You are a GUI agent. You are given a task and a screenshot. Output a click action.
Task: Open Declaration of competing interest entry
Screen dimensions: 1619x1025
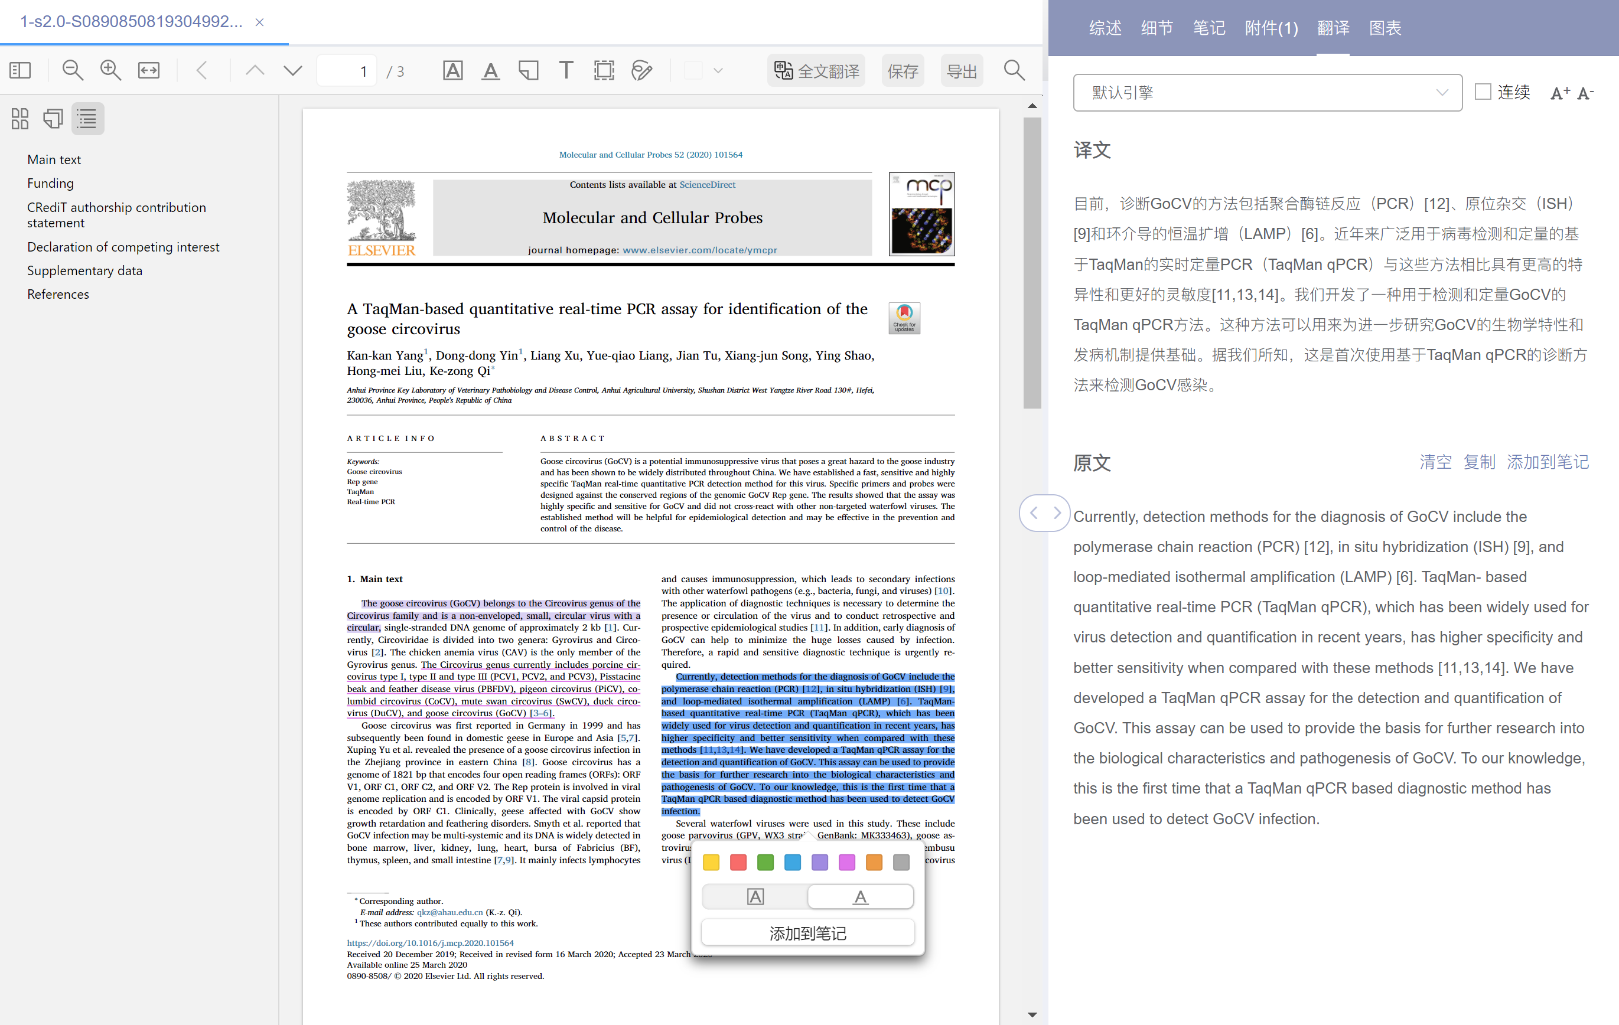coord(123,247)
